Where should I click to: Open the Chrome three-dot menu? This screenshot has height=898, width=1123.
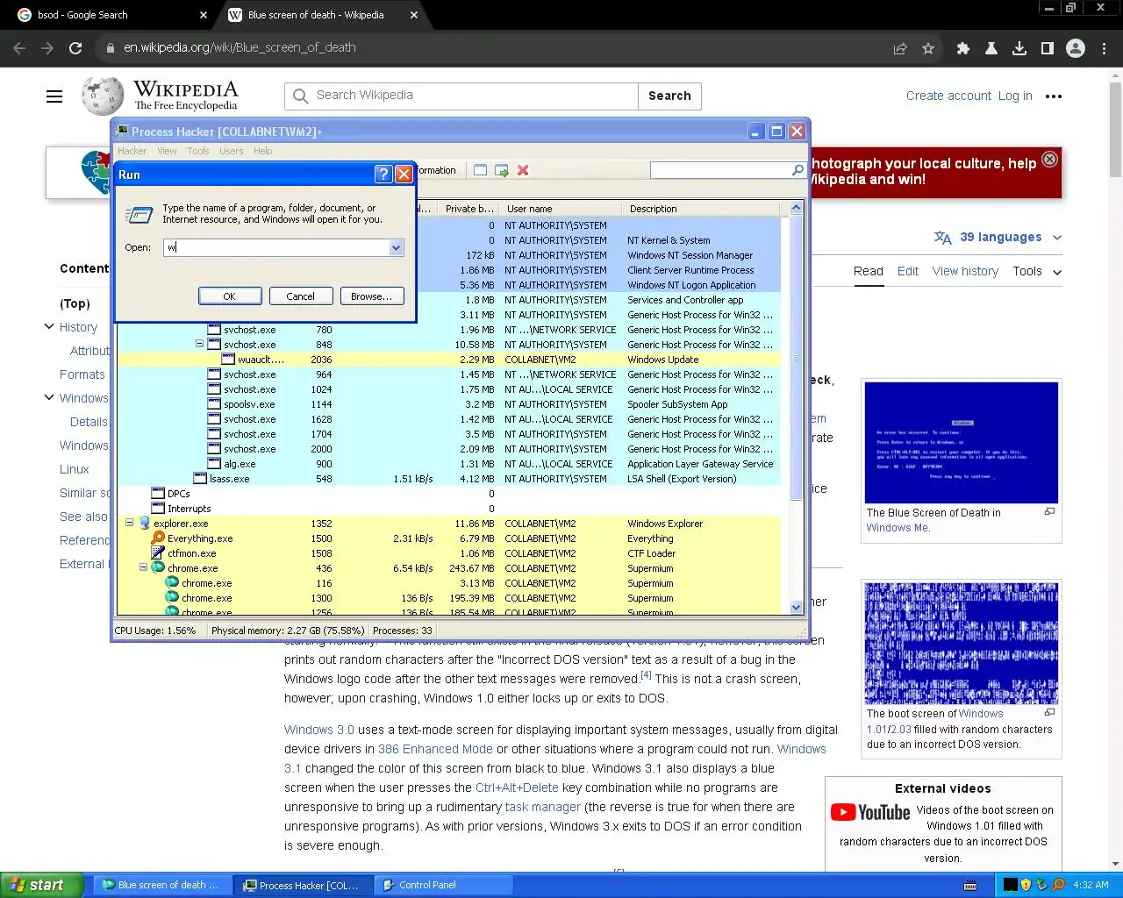[x=1104, y=48]
